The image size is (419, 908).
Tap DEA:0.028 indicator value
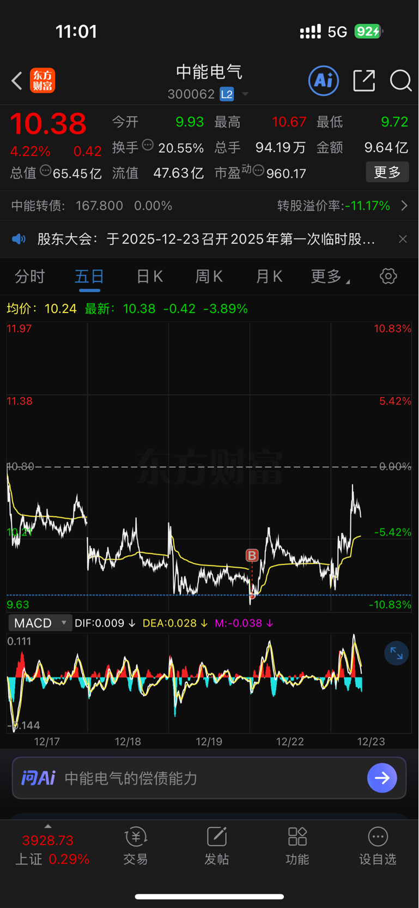175,623
